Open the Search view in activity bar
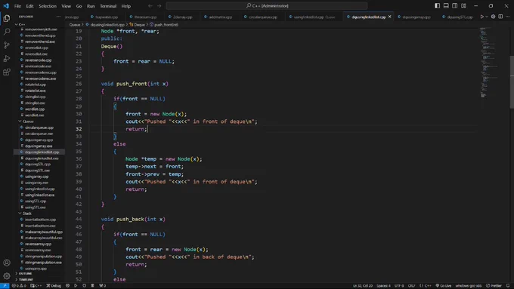The height and width of the screenshot is (289, 514). tap(7, 32)
